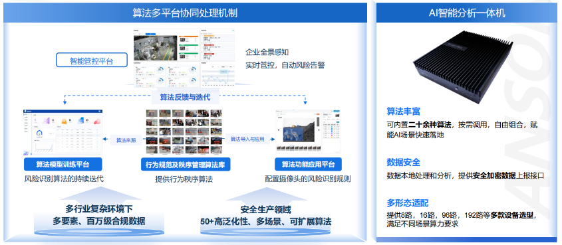Open the algorithm library image grid
Screen dimensions: 562x245
click(x=184, y=131)
